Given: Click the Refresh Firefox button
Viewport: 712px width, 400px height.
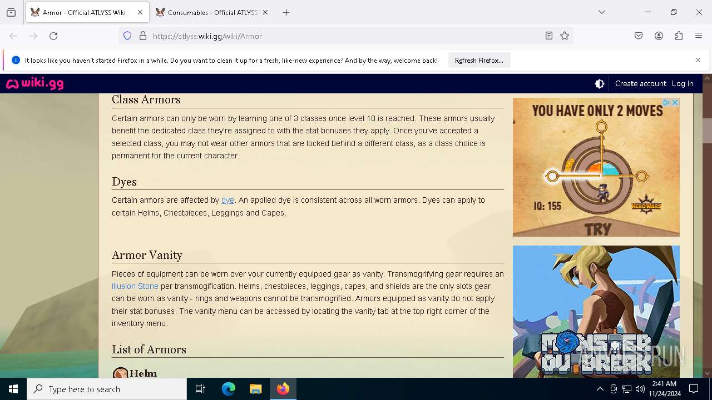Looking at the screenshot, I should coord(479,61).
